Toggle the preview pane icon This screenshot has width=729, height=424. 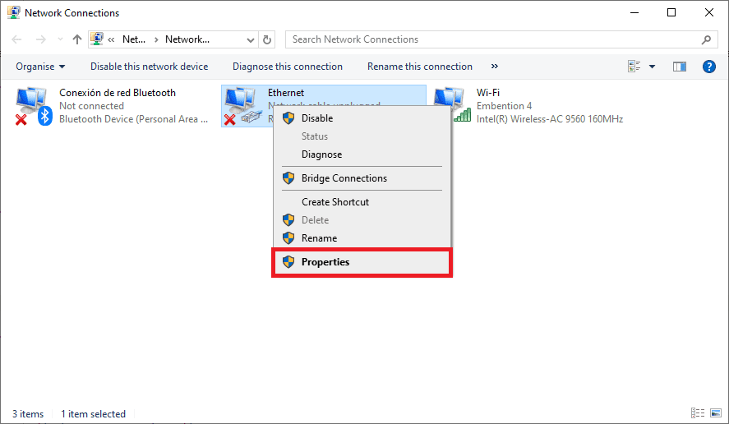pos(679,67)
